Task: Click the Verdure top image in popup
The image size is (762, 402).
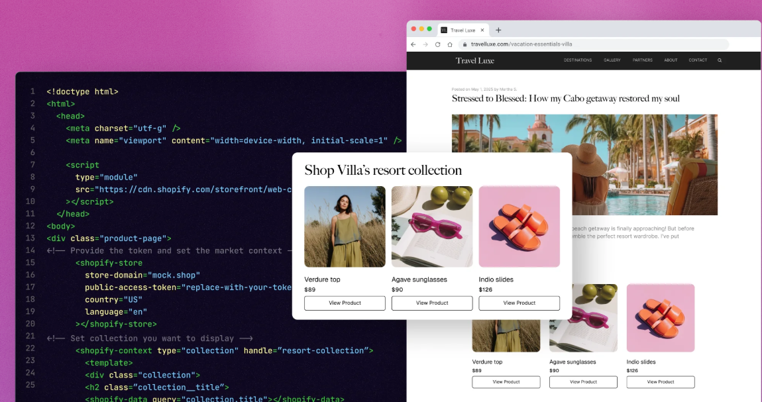Action: click(x=345, y=226)
